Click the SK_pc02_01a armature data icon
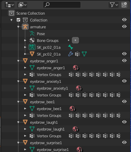 (x=32, y=47)
